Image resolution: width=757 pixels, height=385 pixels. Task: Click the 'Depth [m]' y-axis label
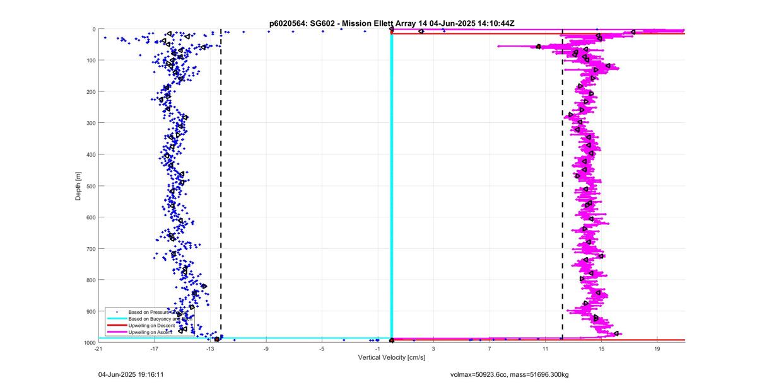tap(78, 186)
